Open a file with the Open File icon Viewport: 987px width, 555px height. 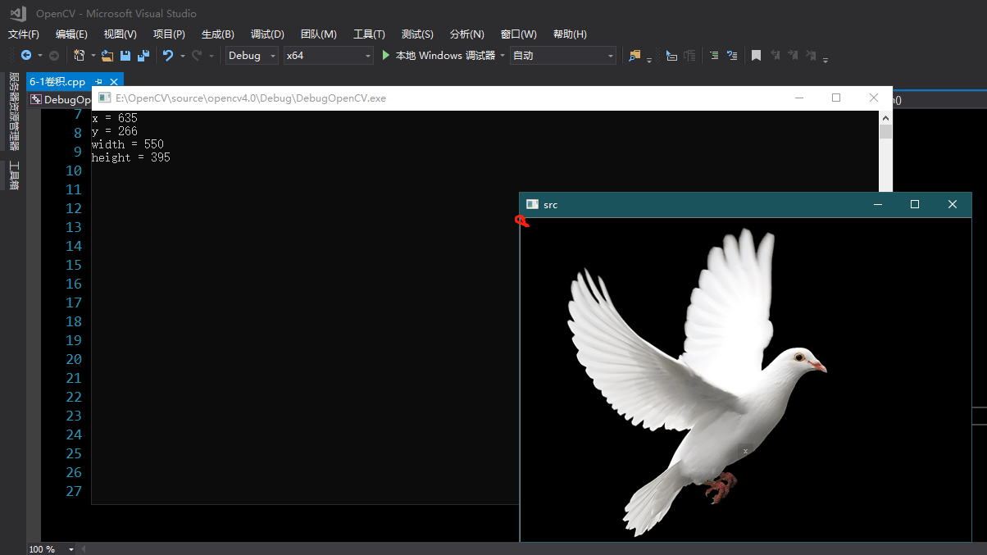click(x=107, y=55)
